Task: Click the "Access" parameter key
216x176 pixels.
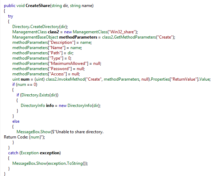Action: pyautogui.click(x=55, y=74)
